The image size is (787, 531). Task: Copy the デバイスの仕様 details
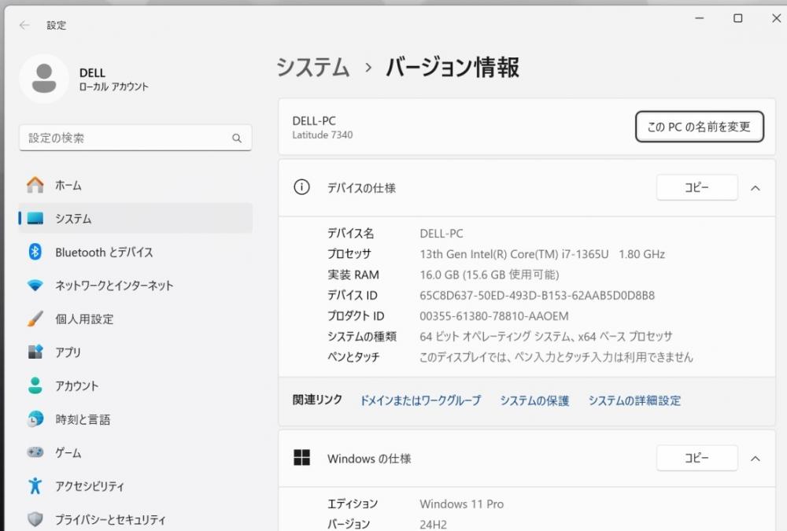pos(697,187)
